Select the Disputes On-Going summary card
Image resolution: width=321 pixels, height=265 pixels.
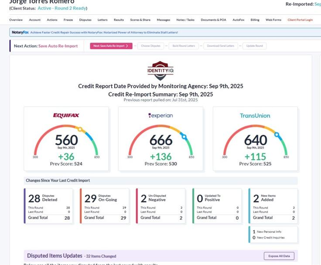(x=105, y=206)
